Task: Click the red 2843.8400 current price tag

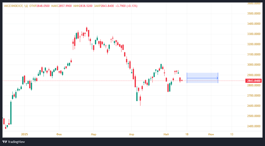Action: coord(254,81)
